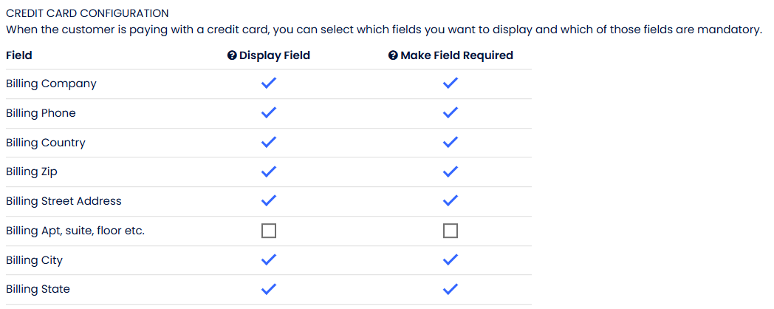Click the Billing Street Address row label
The image size is (774, 309).
click(64, 201)
